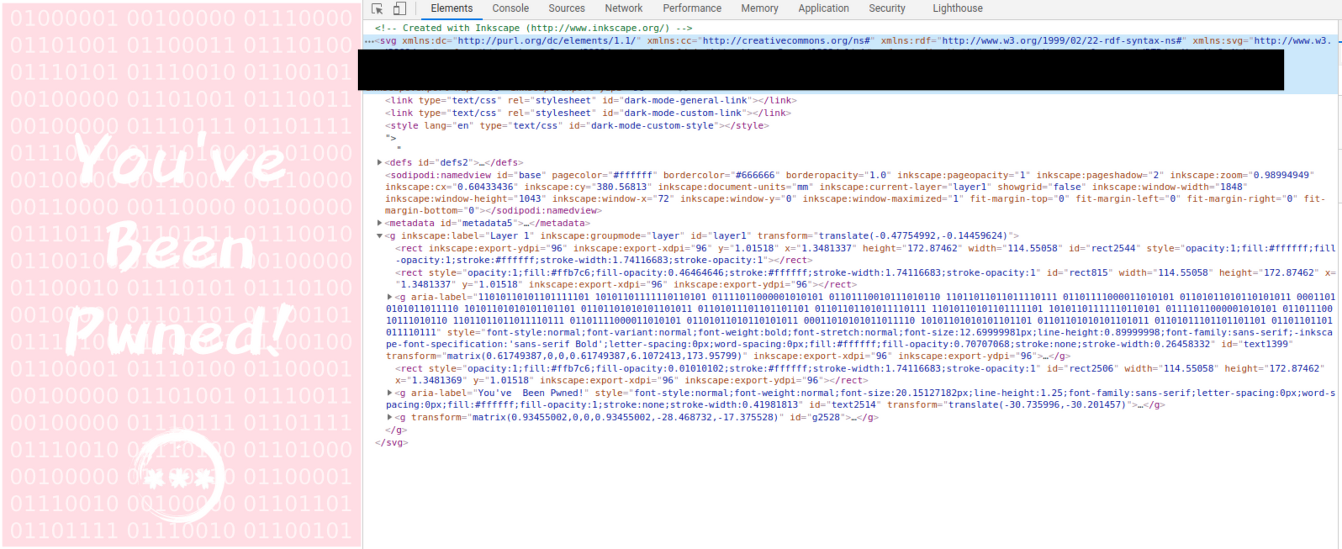Activate the inspect element picker icon
The image size is (1342, 549).
tap(377, 8)
